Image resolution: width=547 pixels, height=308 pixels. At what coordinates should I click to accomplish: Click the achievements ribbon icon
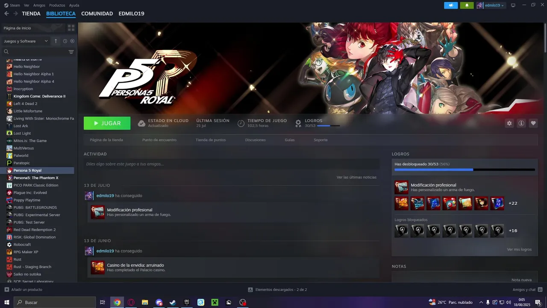click(x=298, y=124)
